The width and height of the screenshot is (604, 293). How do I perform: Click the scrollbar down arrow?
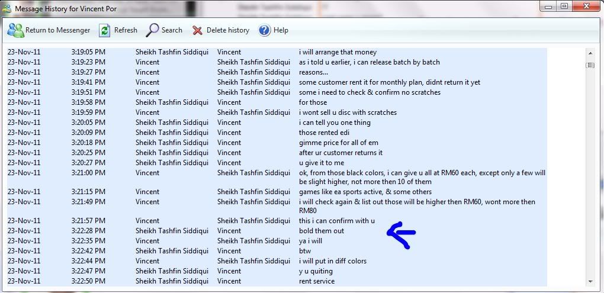(590, 281)
